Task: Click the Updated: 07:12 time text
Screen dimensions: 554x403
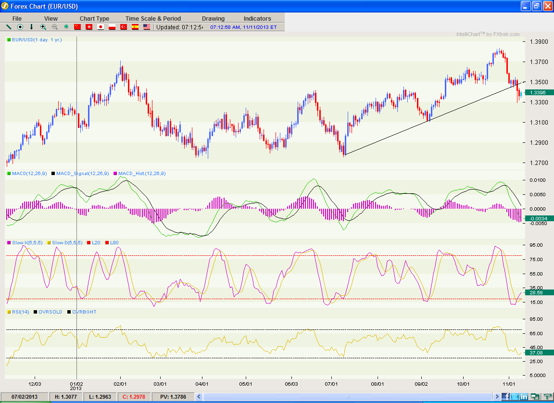Action: coord(179,27)
